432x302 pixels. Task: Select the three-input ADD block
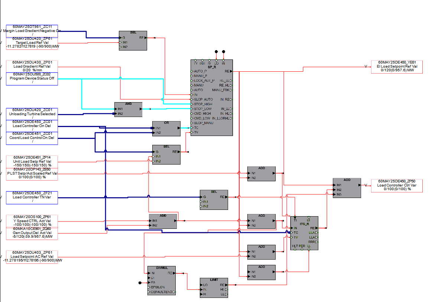click(347, 189)
